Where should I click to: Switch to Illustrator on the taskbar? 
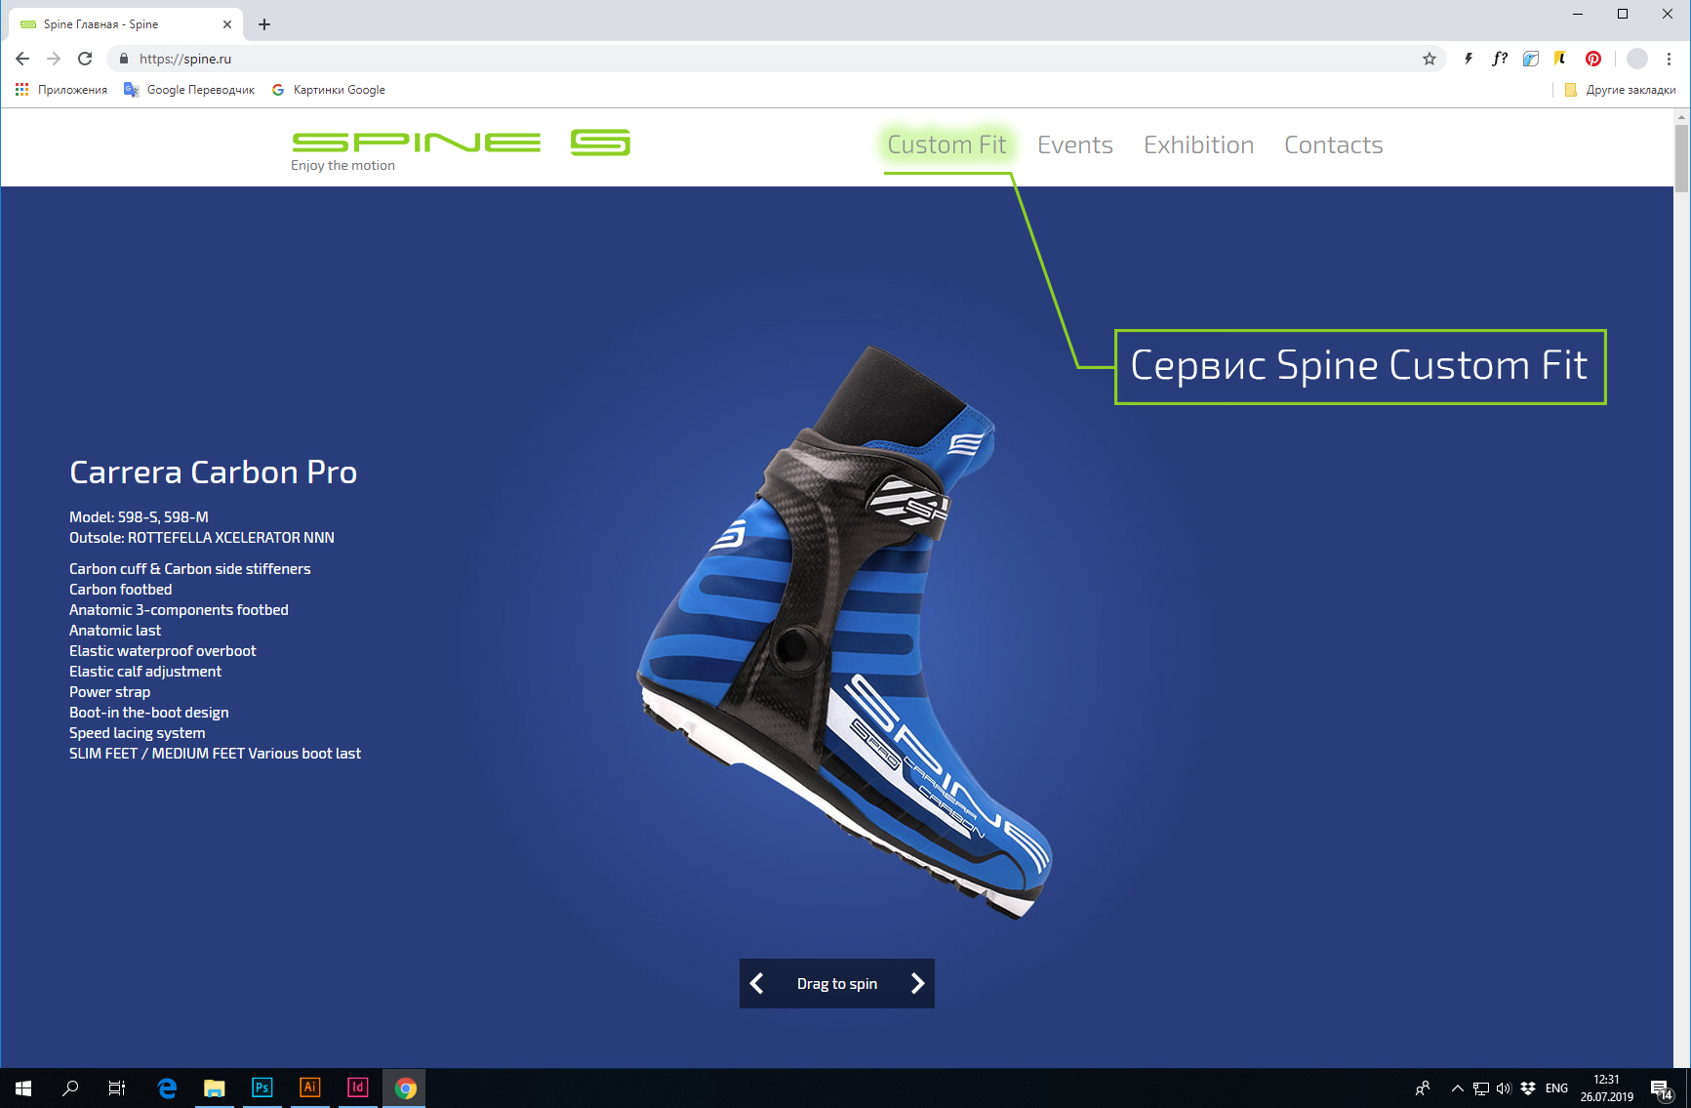310,1087
